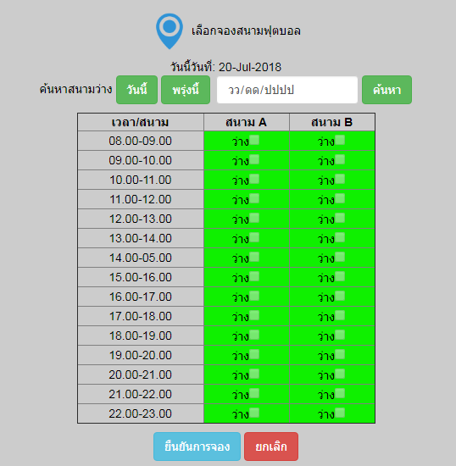Check สนาม B checkbox for 15.00-16.00
Image resolution: width=456 pixels, height=466 pixels.
pos(340,276)
